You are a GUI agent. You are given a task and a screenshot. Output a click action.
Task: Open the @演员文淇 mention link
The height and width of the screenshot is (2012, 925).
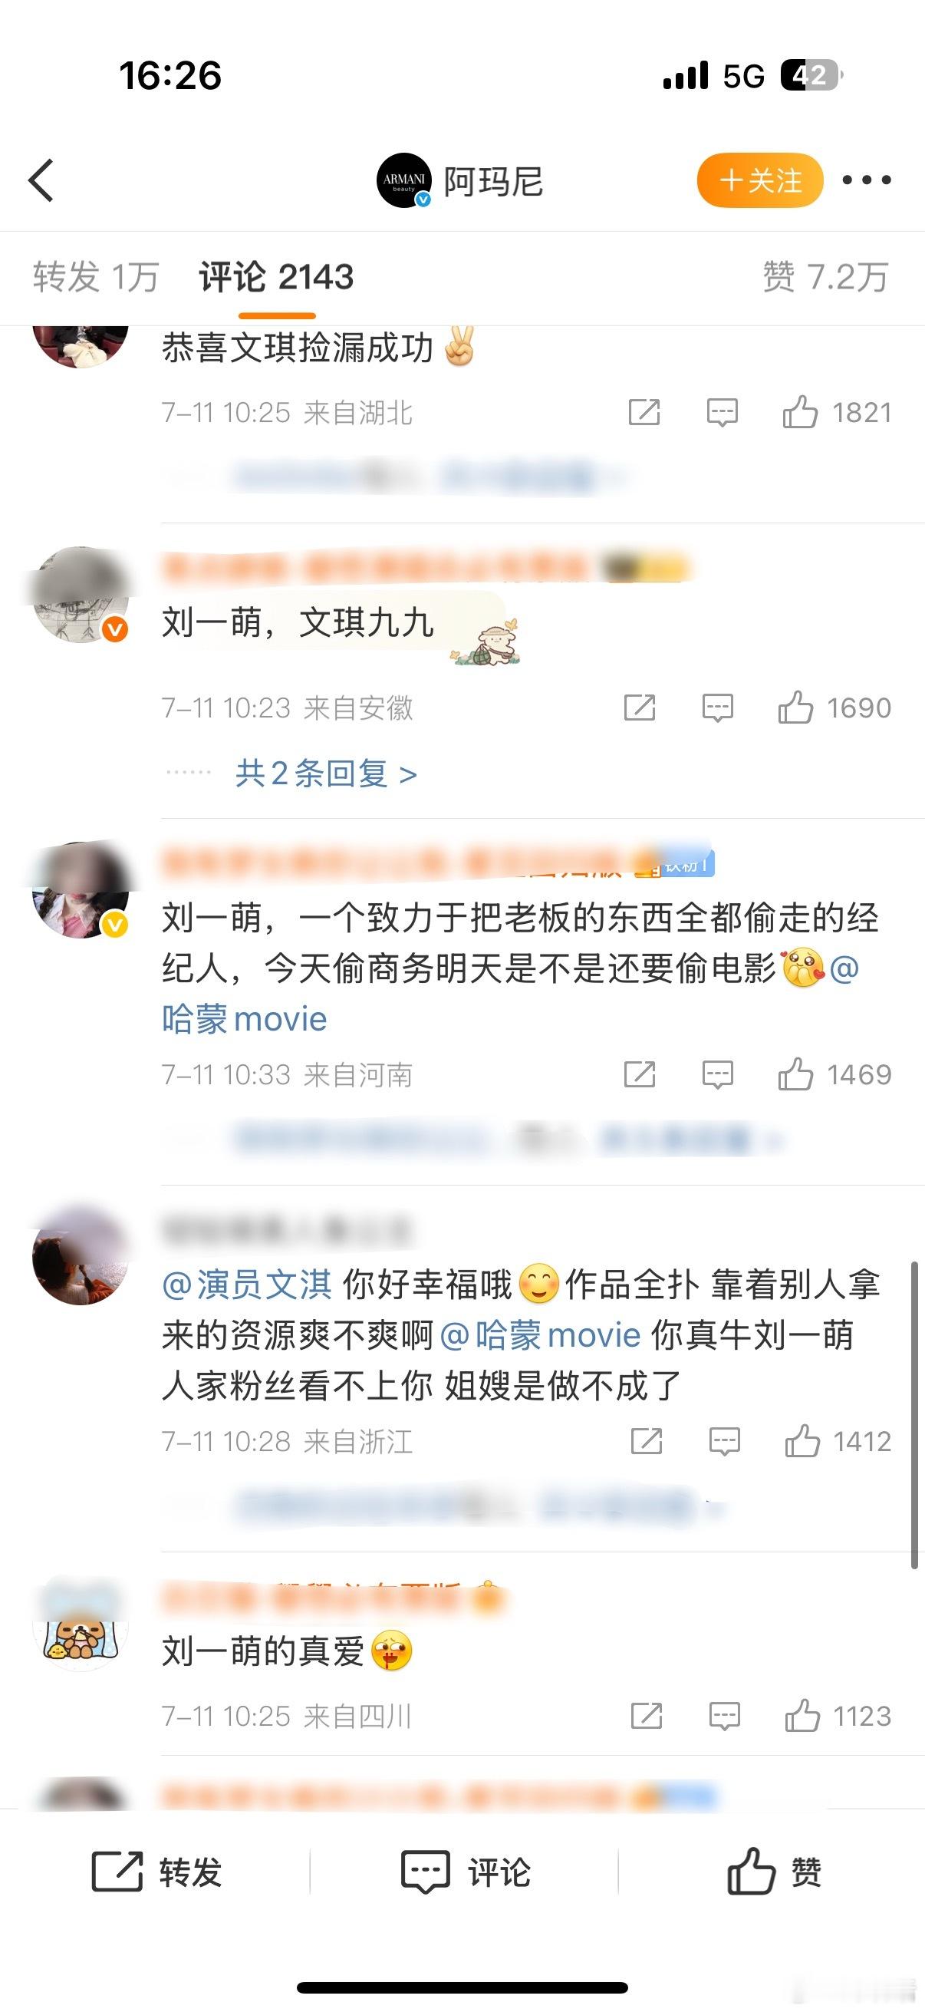[x=247, y=1285]
